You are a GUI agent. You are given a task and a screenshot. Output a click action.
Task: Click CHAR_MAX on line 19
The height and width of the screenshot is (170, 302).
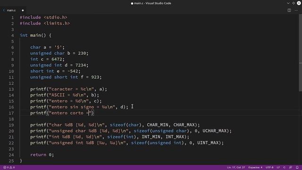point(184,125)
